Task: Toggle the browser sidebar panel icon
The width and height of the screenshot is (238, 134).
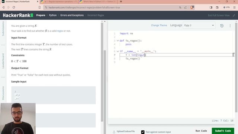Action: pyautogui.click(x=211, y=7)
